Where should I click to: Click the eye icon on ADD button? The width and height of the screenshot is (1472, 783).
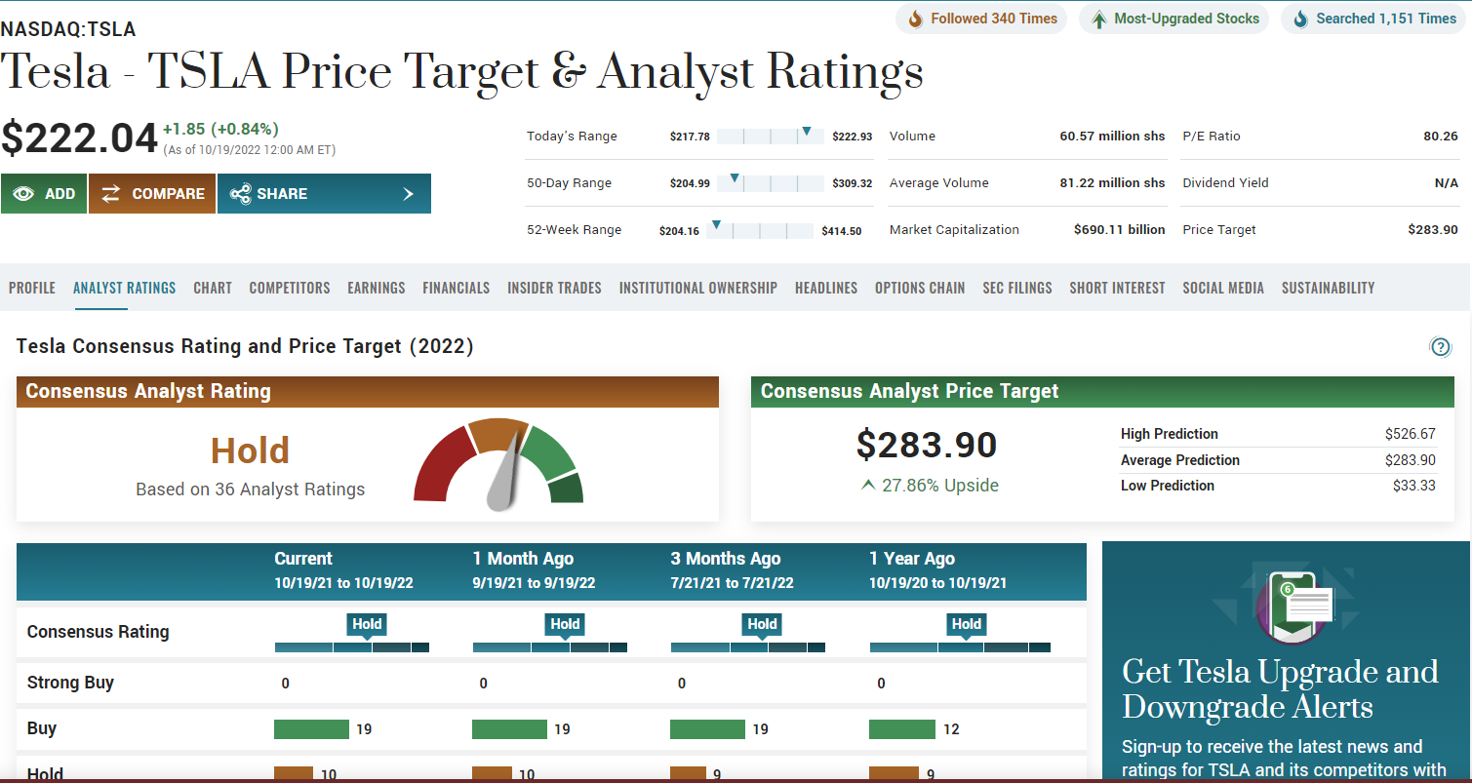(23, 194)
